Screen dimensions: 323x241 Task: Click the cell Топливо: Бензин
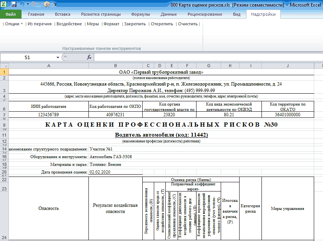pyautogui.click(x=105, y=165)
